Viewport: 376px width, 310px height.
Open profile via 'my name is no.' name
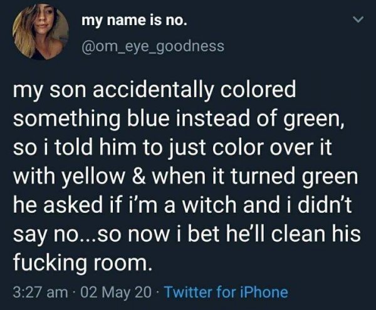[x=134, y=21]
